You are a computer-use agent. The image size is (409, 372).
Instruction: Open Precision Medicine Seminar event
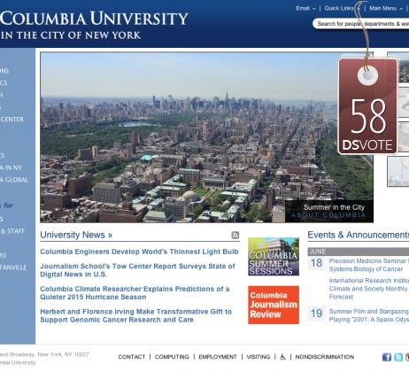coord(369,265)
